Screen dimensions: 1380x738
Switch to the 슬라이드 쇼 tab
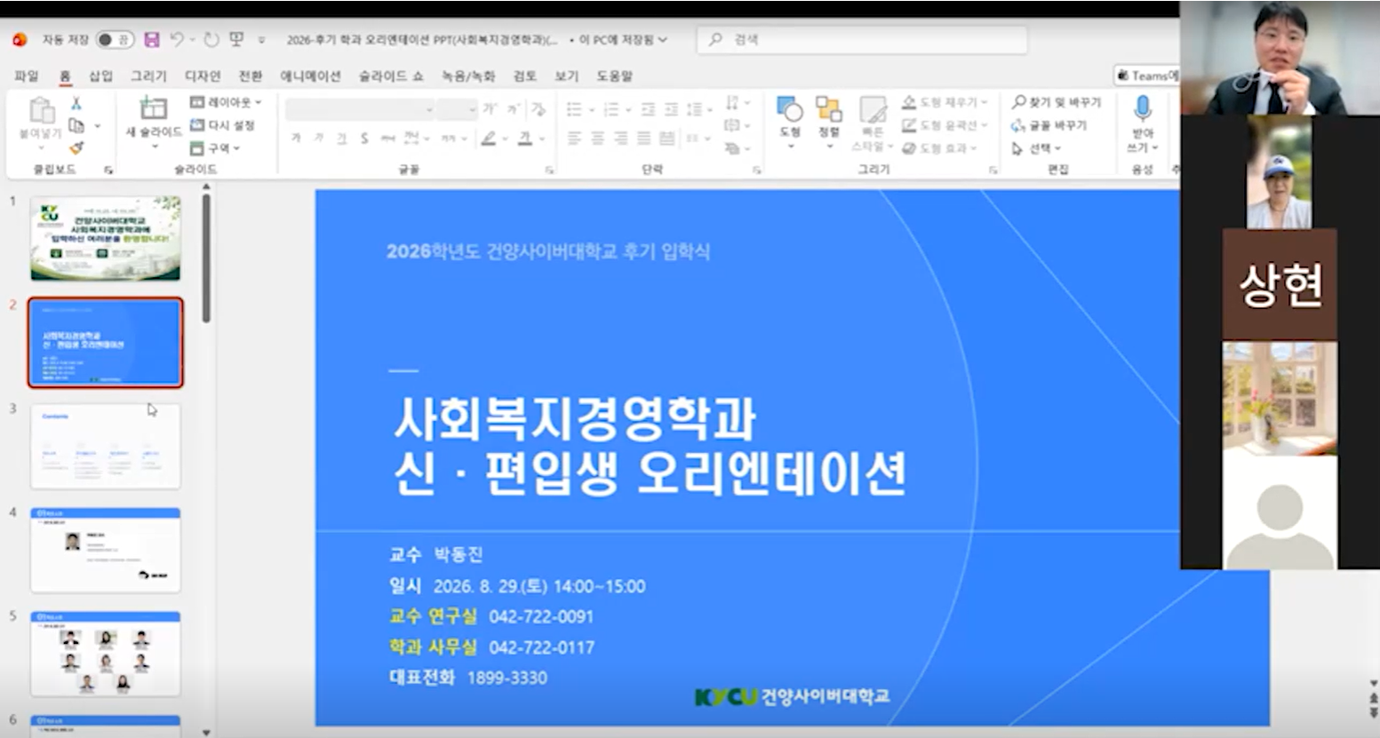pyautogui.click(x=391, y=76)
